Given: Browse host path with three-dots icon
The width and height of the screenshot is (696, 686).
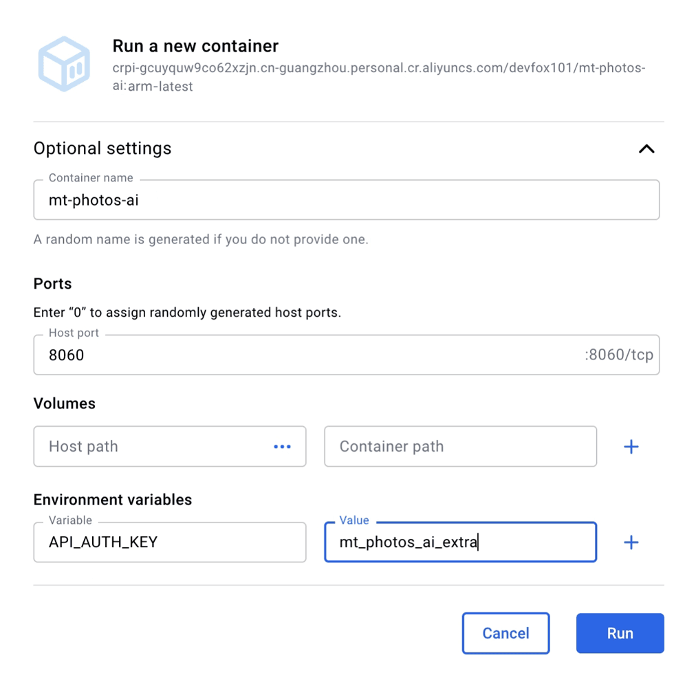Looking at the screenshot, I should tap(282, 446).
